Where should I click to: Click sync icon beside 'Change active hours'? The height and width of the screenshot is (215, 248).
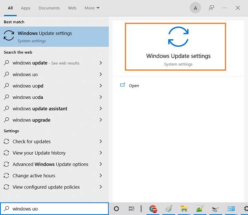pos(6,176)
